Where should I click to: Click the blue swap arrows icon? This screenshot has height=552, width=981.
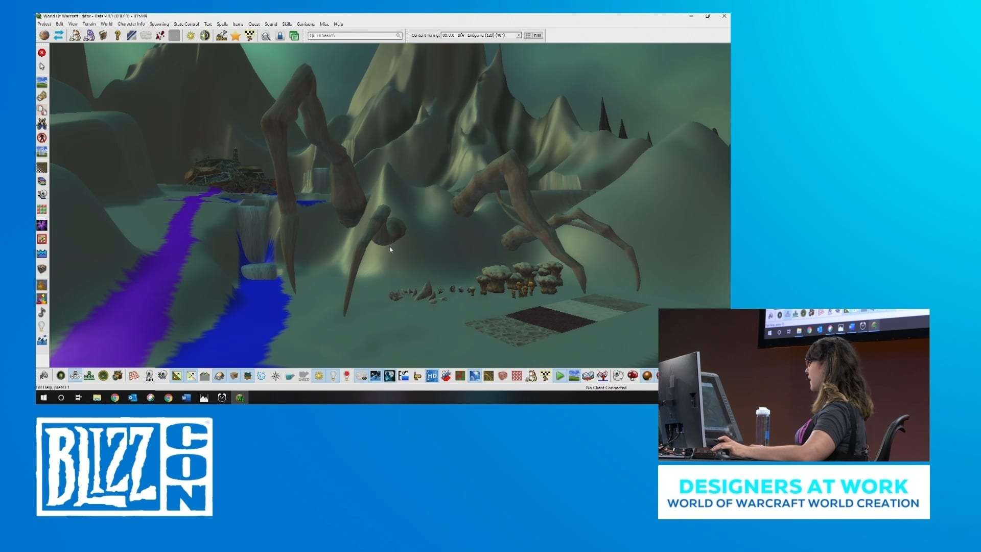click(x=58, y=35)
